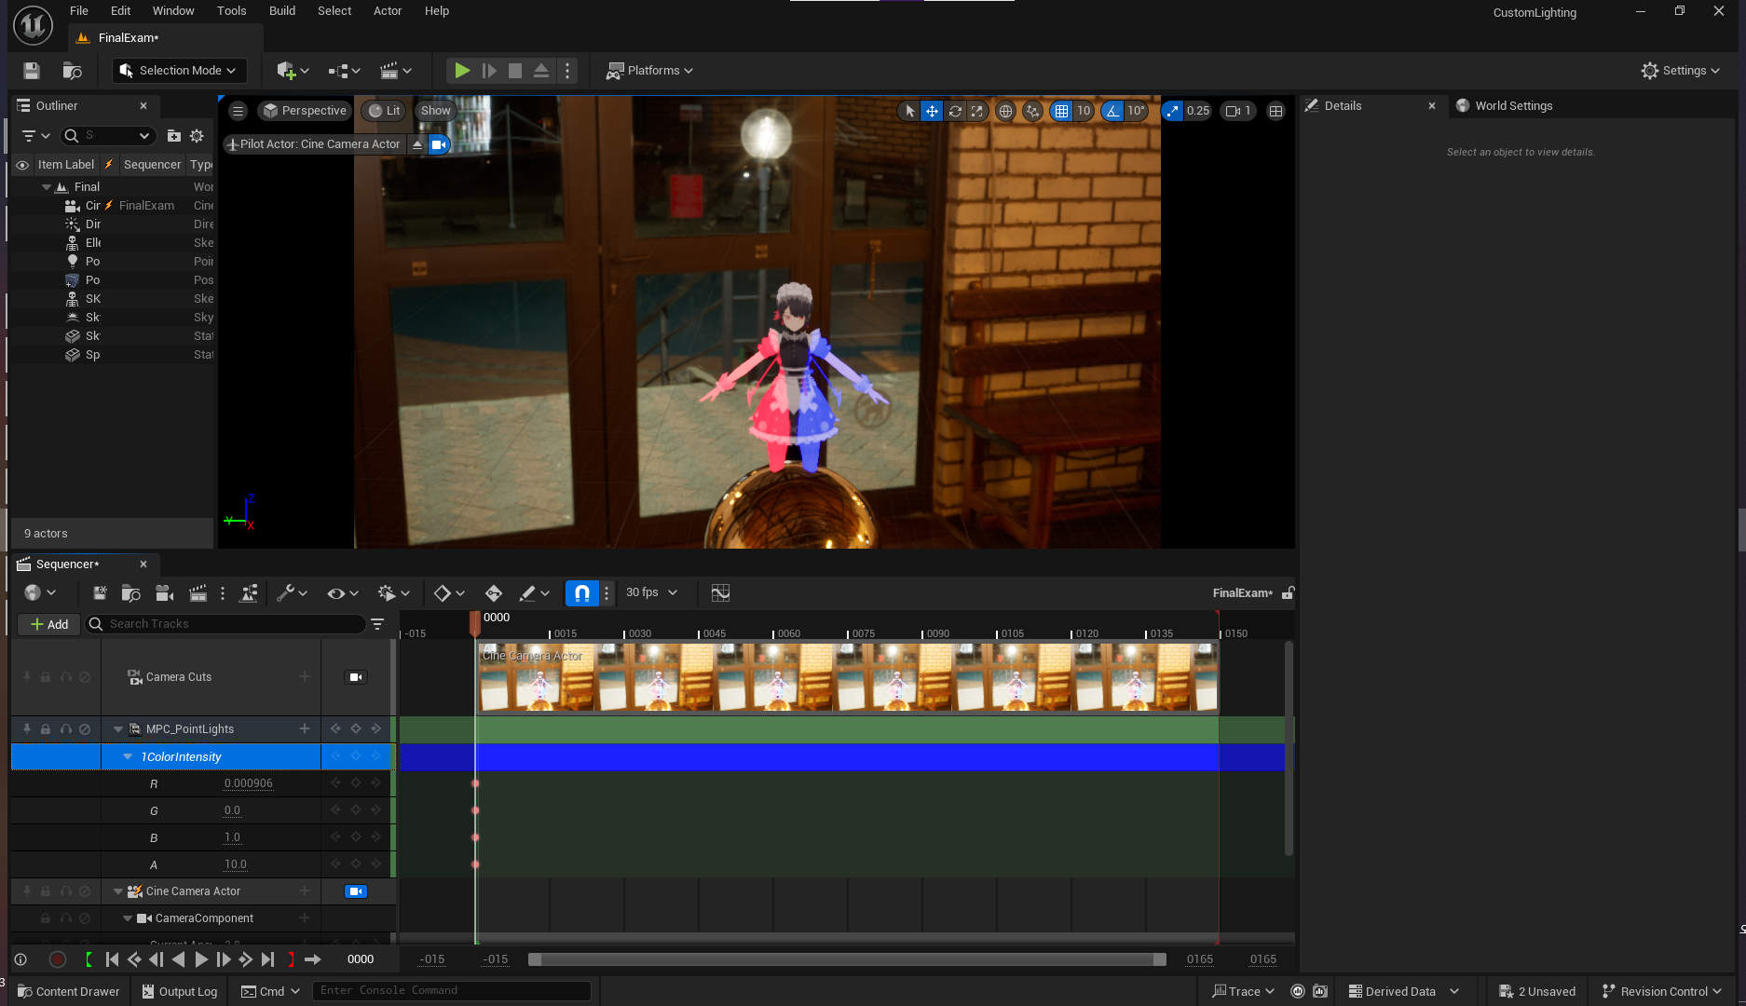Start Play in Editor
Image resolution: width=1746 pixels, height=1006 pixels.
click(x=461, y=71)
